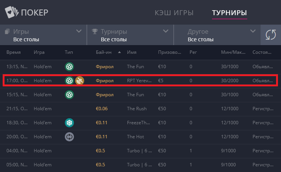Click green star icon in 15:15 The Fun row

click(x=69, y=95)
